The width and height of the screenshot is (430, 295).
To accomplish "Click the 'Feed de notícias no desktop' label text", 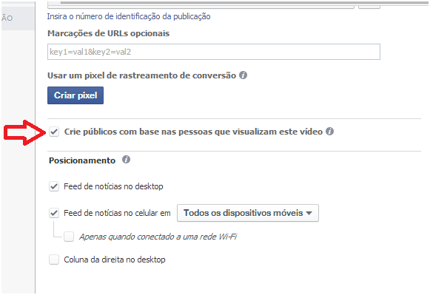I will pos(113,186).
